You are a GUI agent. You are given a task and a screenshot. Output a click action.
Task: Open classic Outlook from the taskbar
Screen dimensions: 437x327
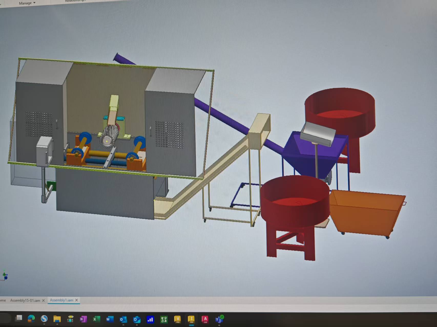[x=123, y=319]
